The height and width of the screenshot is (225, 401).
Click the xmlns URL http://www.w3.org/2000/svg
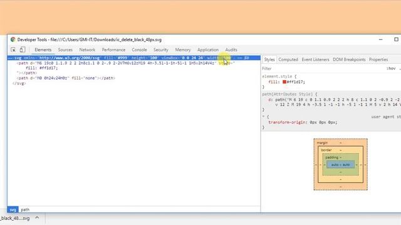click(x=69, y=58)
